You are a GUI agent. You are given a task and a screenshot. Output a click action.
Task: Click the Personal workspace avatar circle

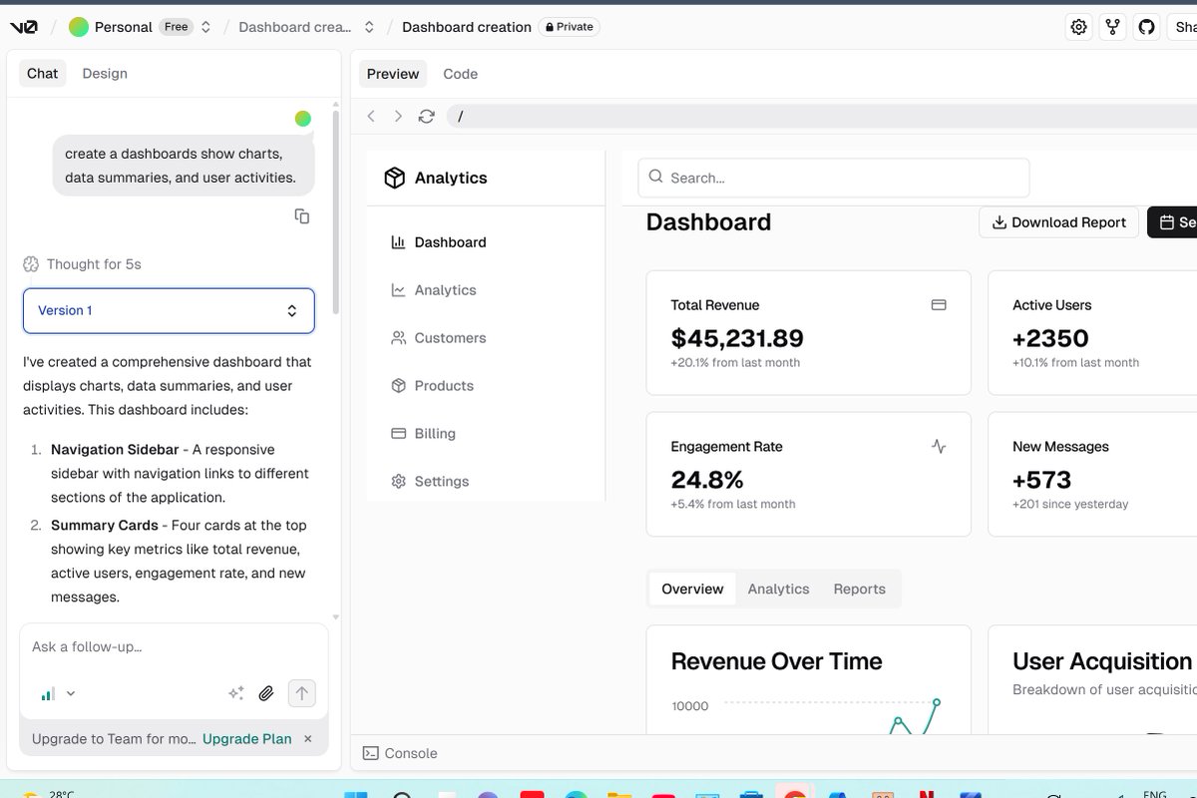78,27
